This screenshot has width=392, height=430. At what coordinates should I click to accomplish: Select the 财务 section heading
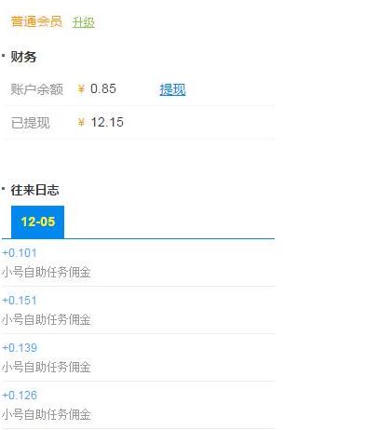click(x=23, y=57)
